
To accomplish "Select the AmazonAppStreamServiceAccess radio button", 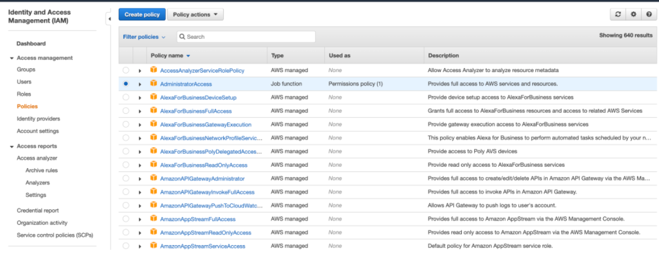I will (x=126, y=245).
